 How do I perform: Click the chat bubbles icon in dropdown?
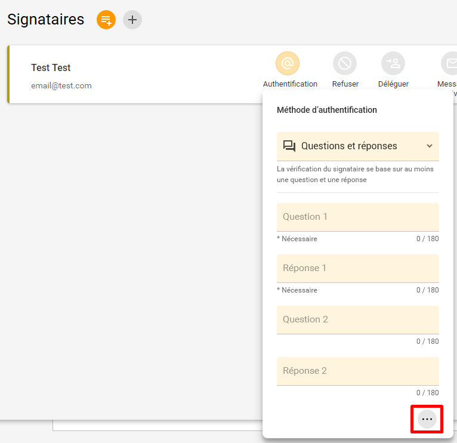[289, 146]
